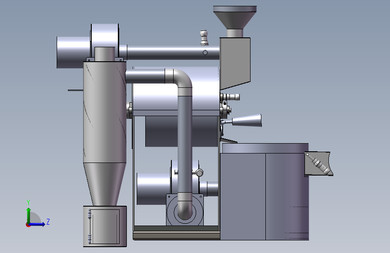Viewport: 390px width, 253px height.
Task: Select the angled discharge chute on cooling tray
Action: (x=318, y=163)
